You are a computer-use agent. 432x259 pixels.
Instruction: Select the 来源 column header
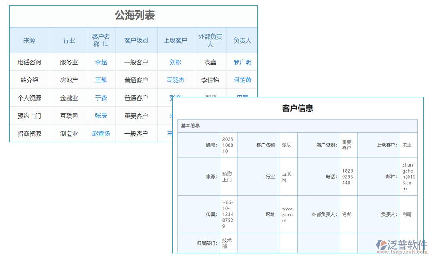[29, 40]
